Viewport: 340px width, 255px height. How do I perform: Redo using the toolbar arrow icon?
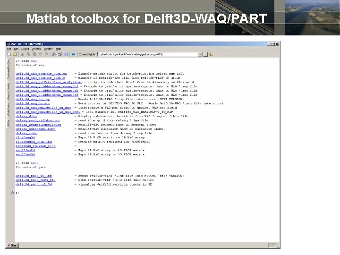[46, 54]
